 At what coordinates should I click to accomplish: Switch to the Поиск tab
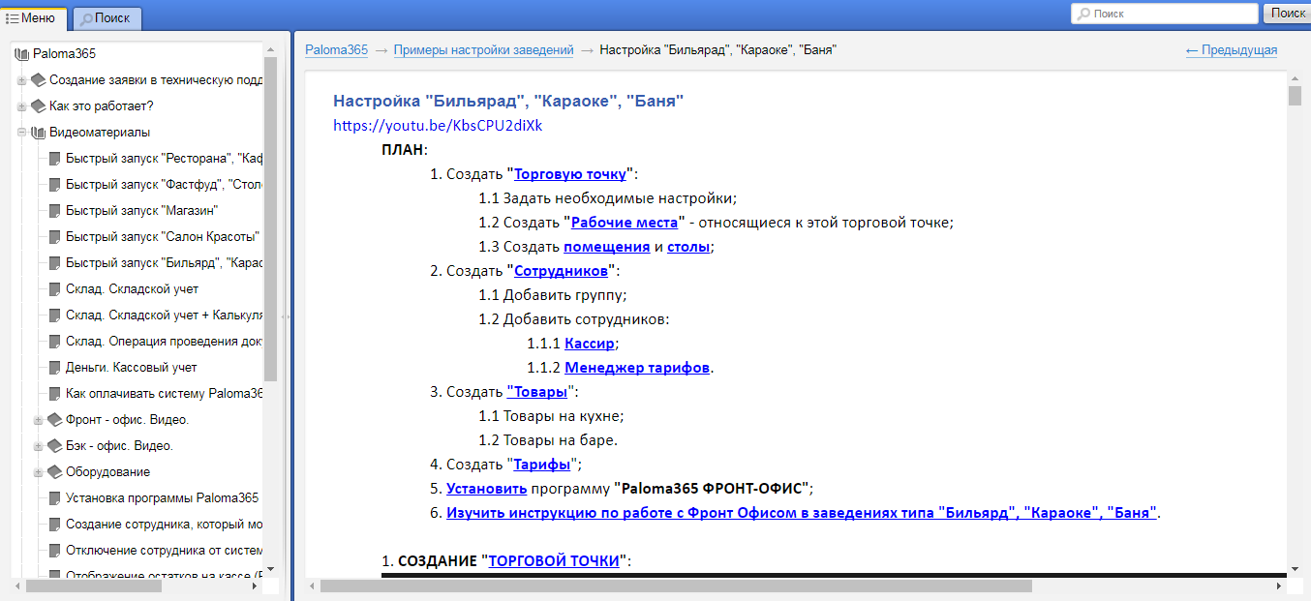(x=107, y=17)
